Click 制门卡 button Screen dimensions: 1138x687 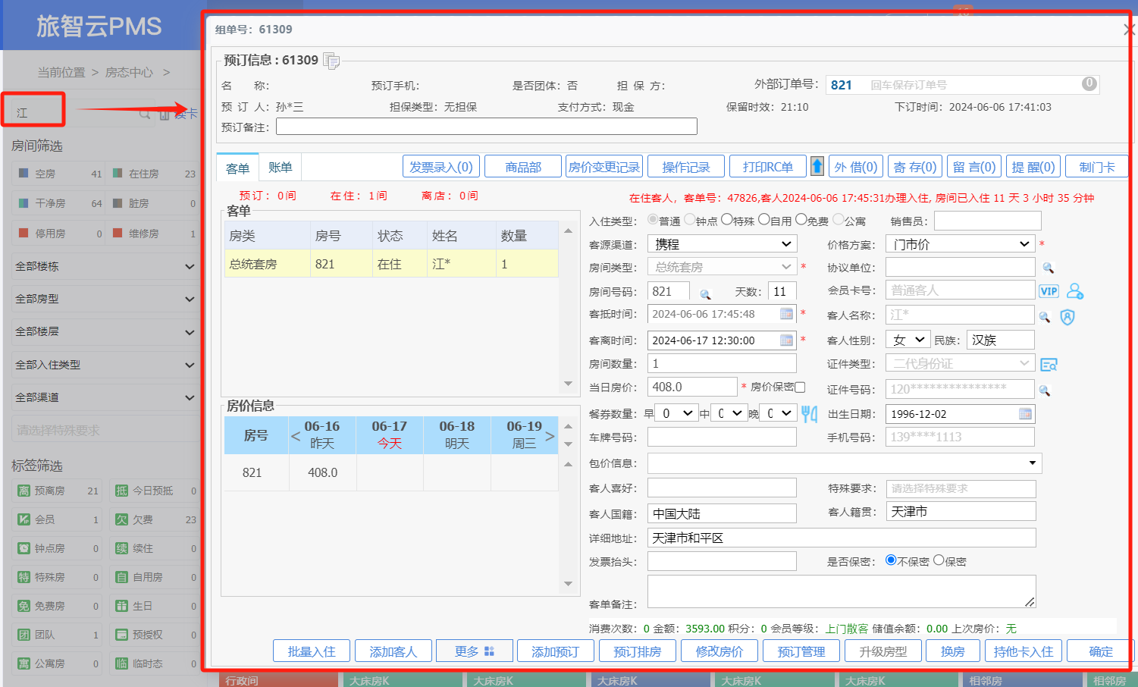tap(1097, 167)
